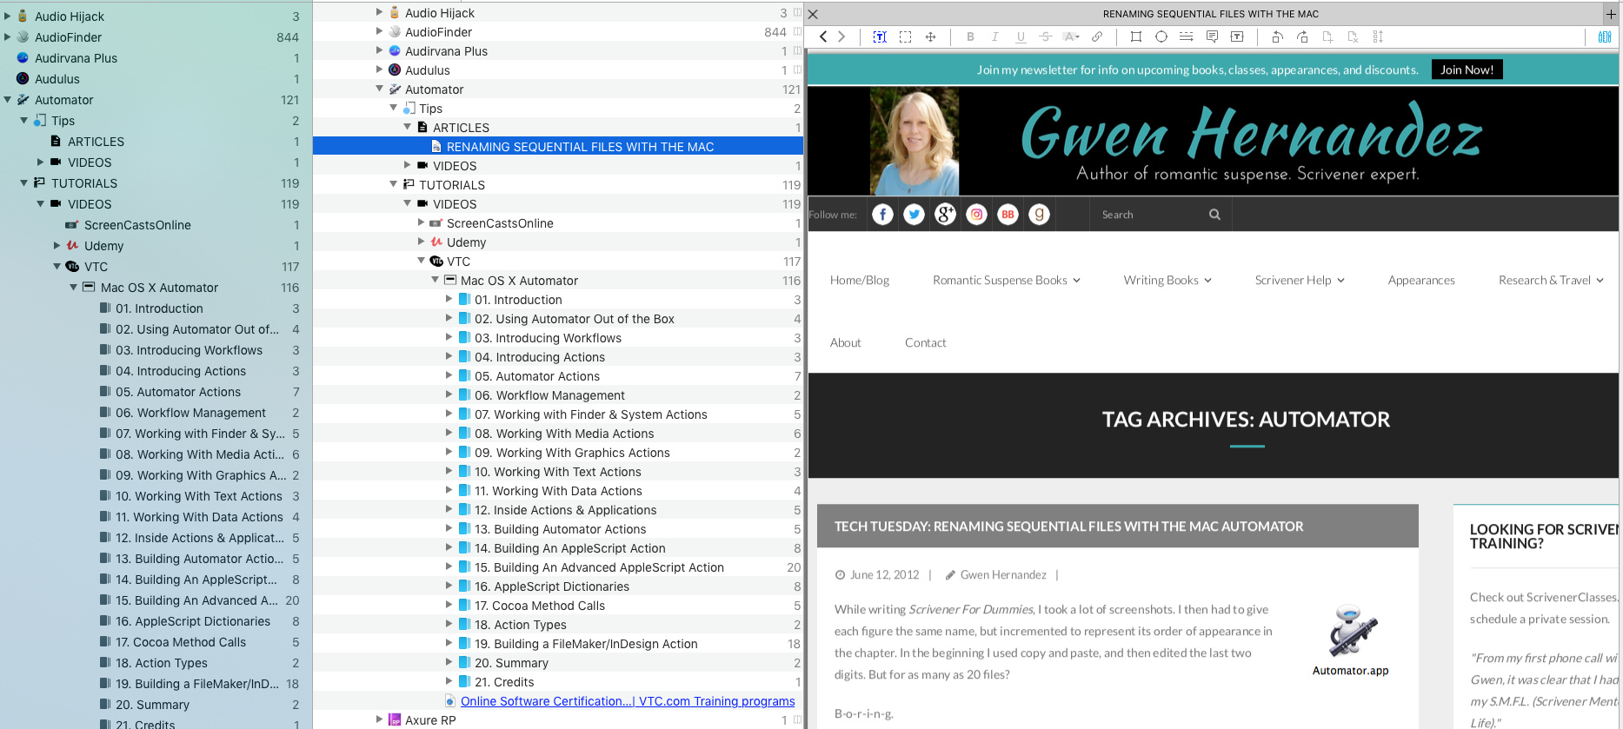Screen dimensions: 1623x729
Task: Select 10. Working With Text Actions in sidebar
Action: click(x=198, y=496)
